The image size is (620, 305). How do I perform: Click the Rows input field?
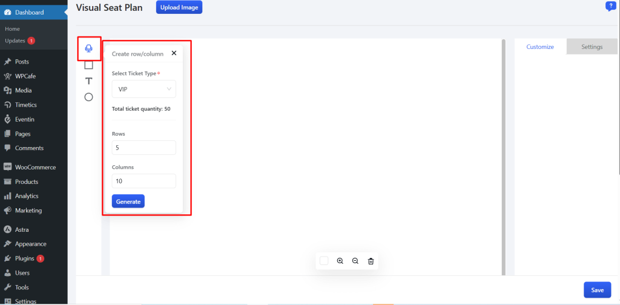pyautogui.click(x=144, y=148)
